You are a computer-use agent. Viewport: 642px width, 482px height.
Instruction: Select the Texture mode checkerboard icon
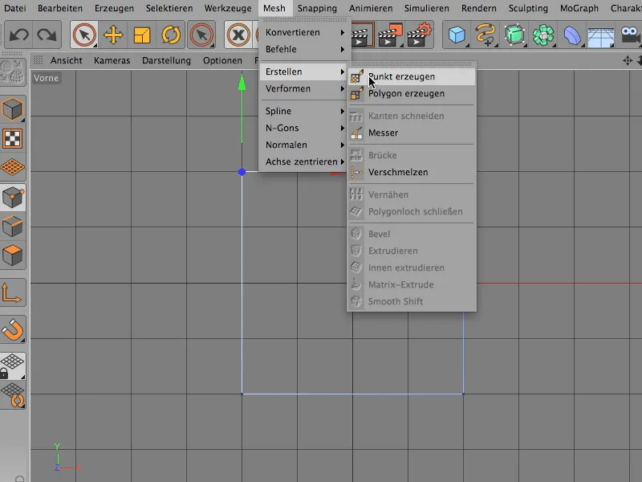click(11, 137)
